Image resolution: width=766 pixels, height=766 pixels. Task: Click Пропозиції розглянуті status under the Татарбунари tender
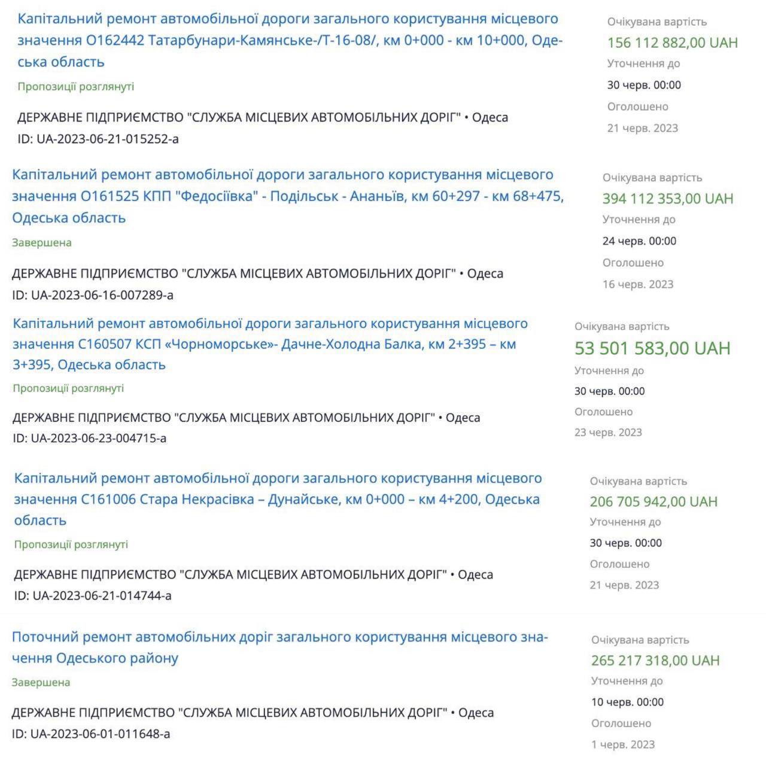(75, 86)
